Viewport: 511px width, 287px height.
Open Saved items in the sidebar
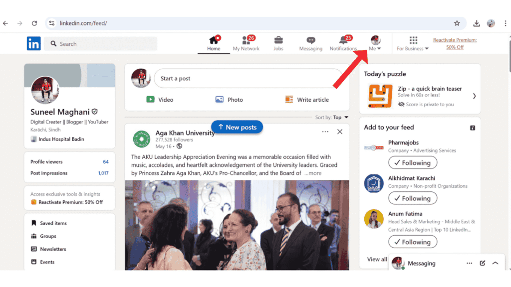point(53,223)
